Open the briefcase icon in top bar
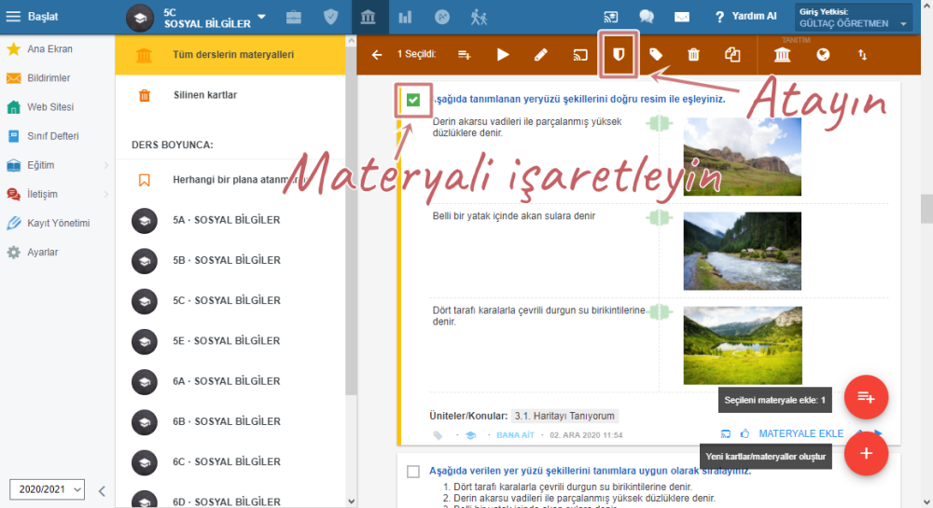The width and height of the screenshot is (933, 508). pyautogui.click(x=293, y=17)
